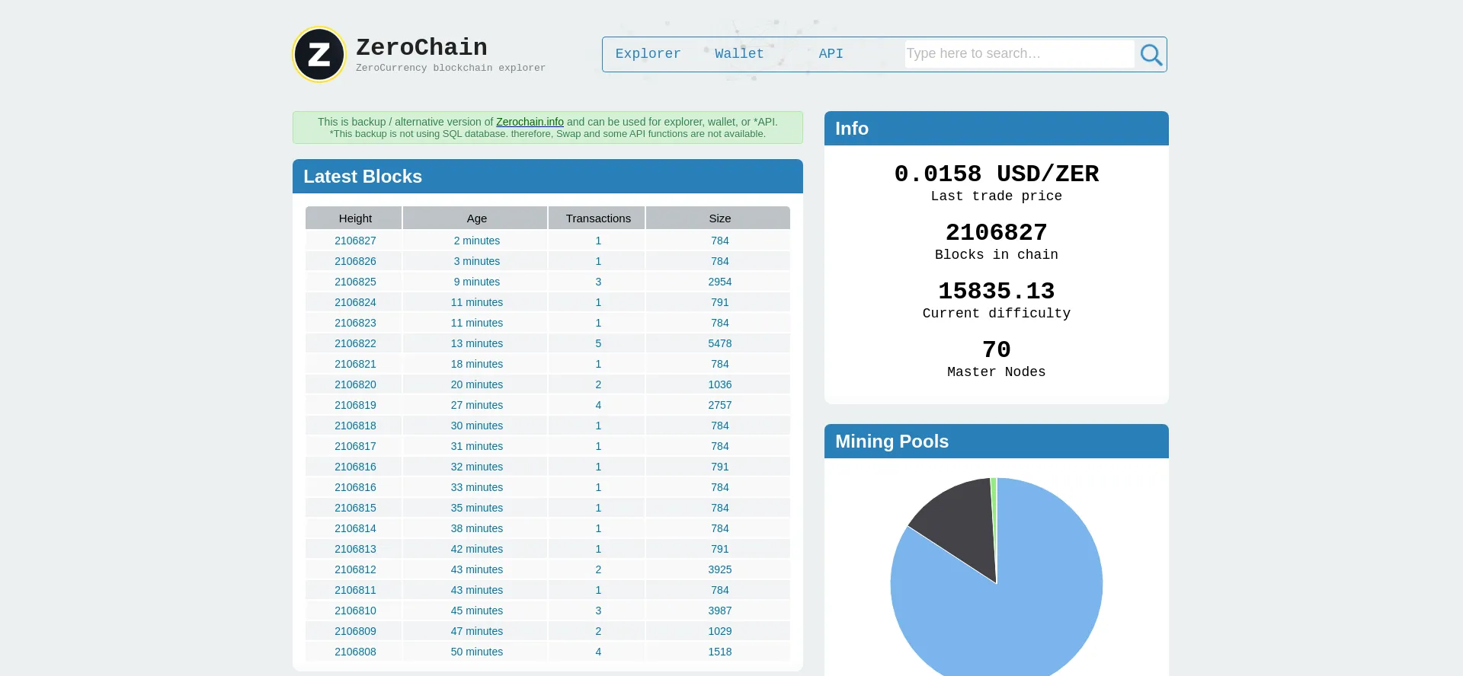Click the ZeroChain Z logo icon
Image resolution: width=1463 pixels, height=676 pixels.
[319, 55]
